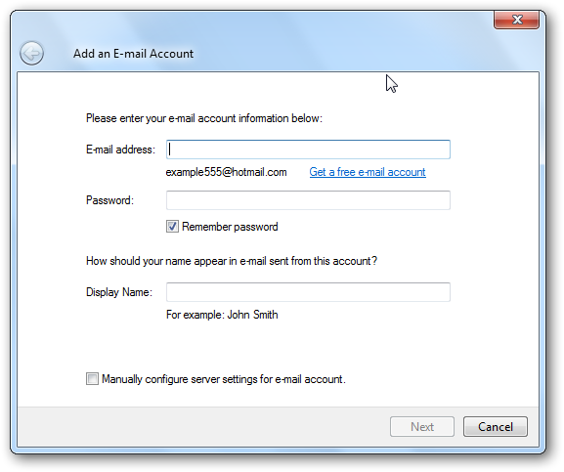Click the Add an E-mail Account title

[133, 54]
